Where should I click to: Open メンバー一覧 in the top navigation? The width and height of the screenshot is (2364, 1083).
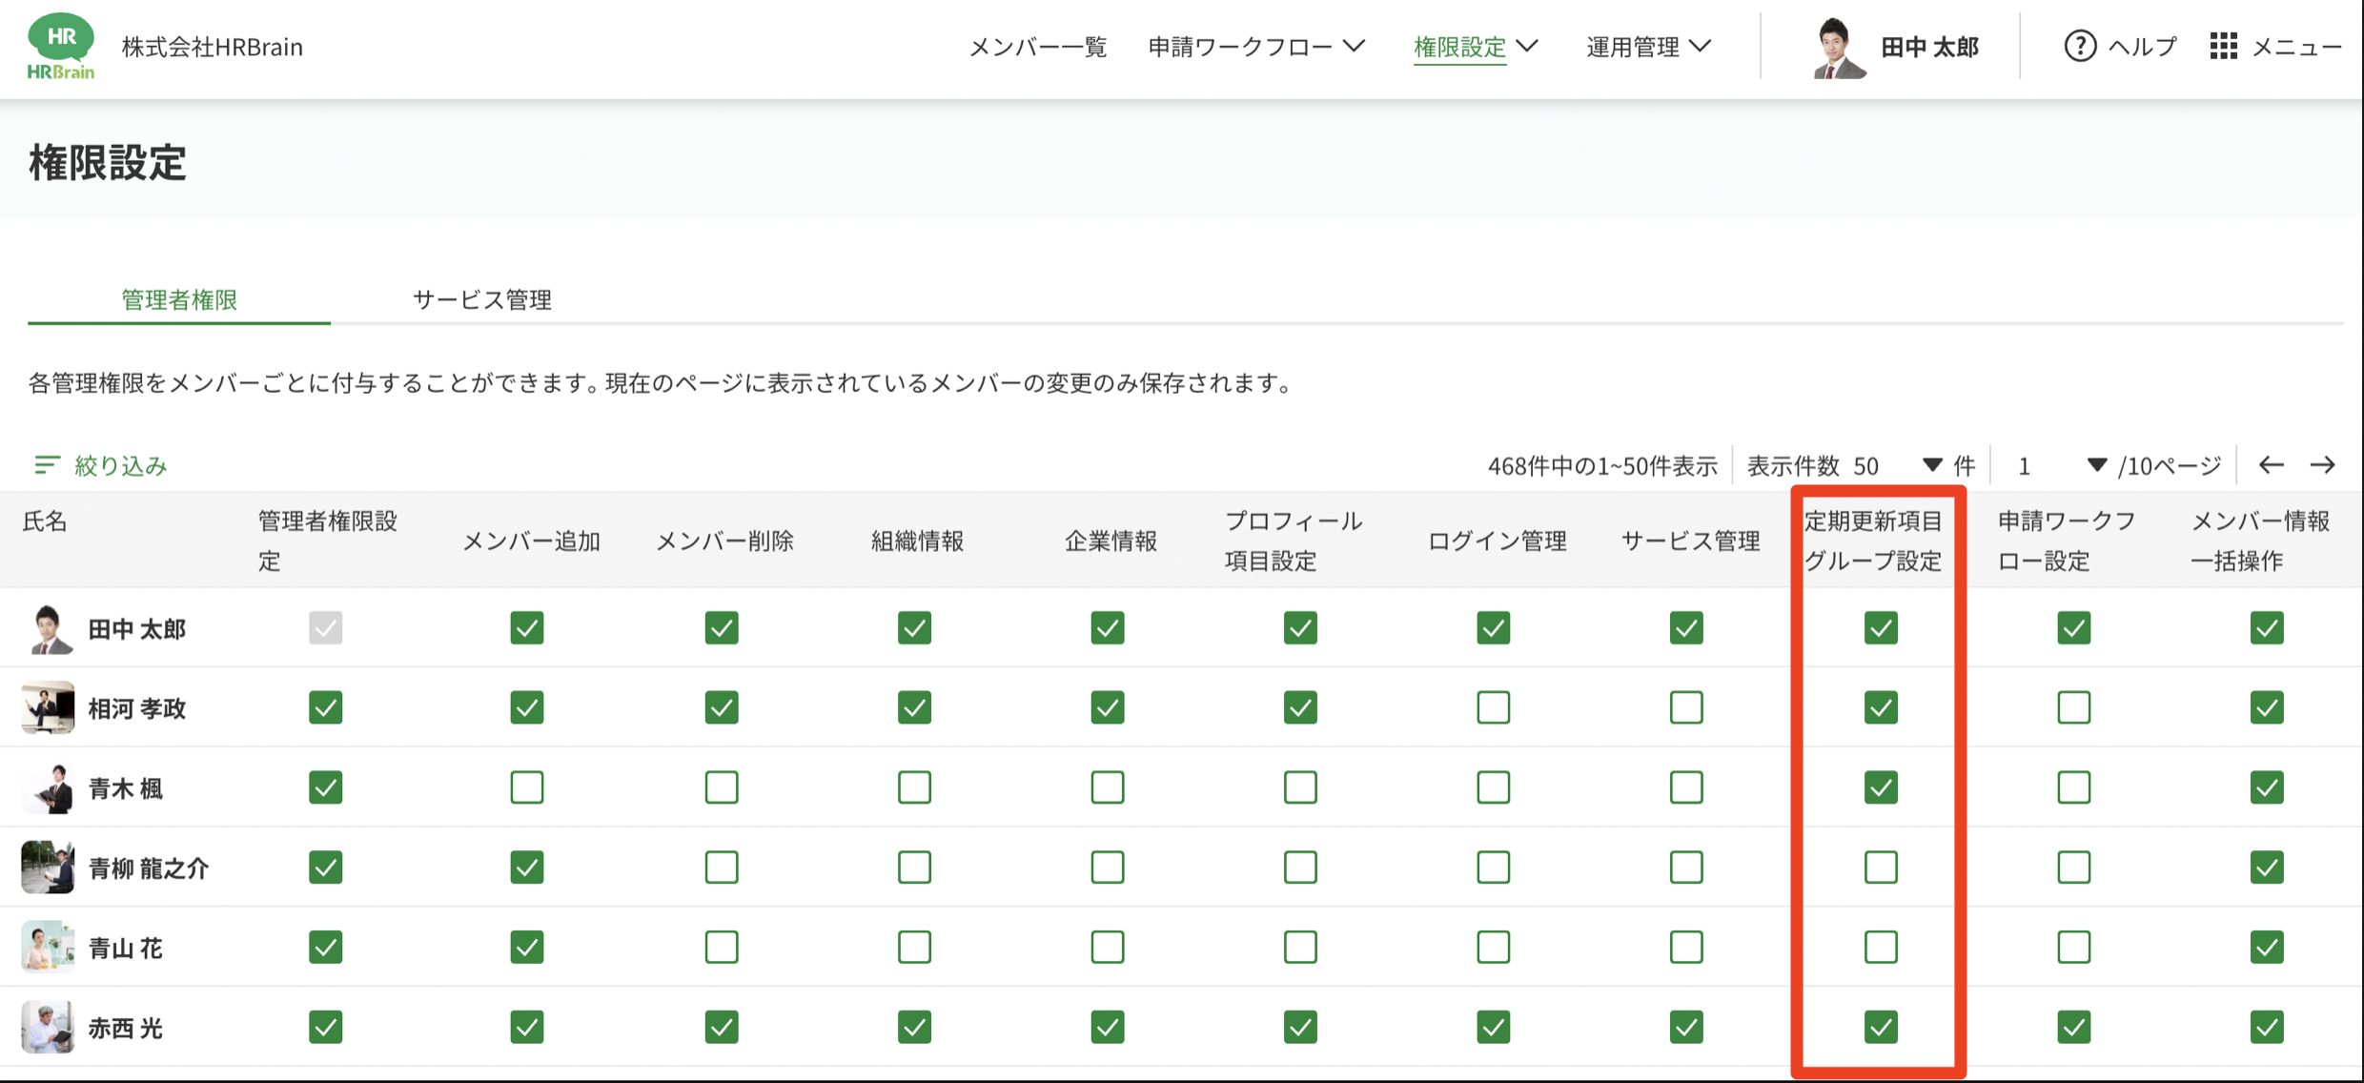point(1038,47)
